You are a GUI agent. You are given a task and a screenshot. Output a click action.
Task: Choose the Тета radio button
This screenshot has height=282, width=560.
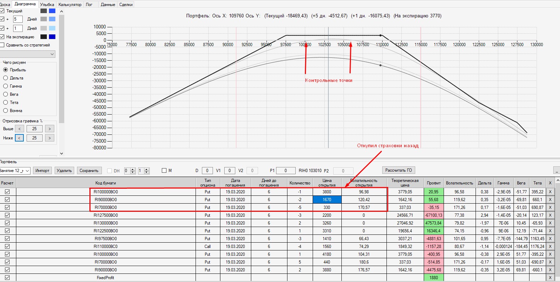(x=5, y=103)
